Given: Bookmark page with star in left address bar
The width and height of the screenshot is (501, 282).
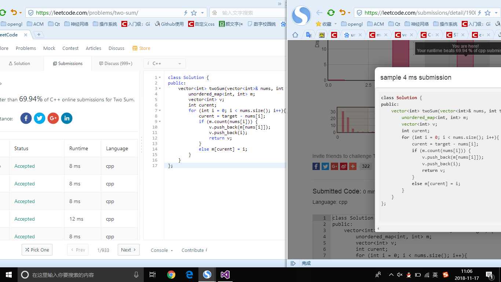Looking at the screenshot, I should [194, 13].
